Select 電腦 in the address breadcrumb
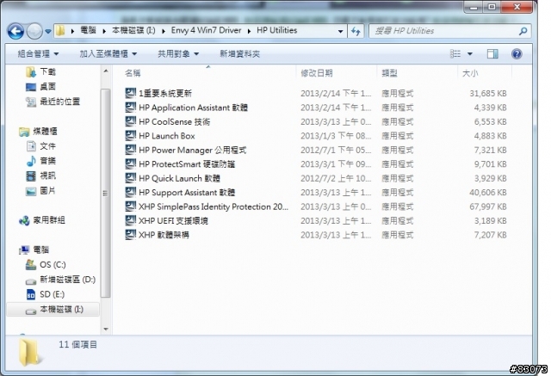Image resolution: width=551 pixels, height=376 pixels. (x=88, y=30)
